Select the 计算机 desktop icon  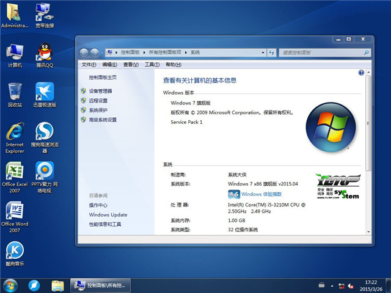(15, 56)
